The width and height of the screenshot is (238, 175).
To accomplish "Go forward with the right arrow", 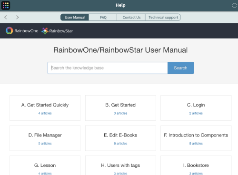I will tap(17, 17).
